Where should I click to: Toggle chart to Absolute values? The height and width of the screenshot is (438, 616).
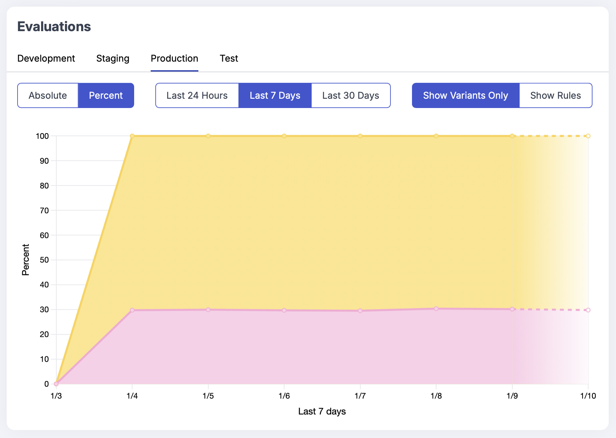48,95
